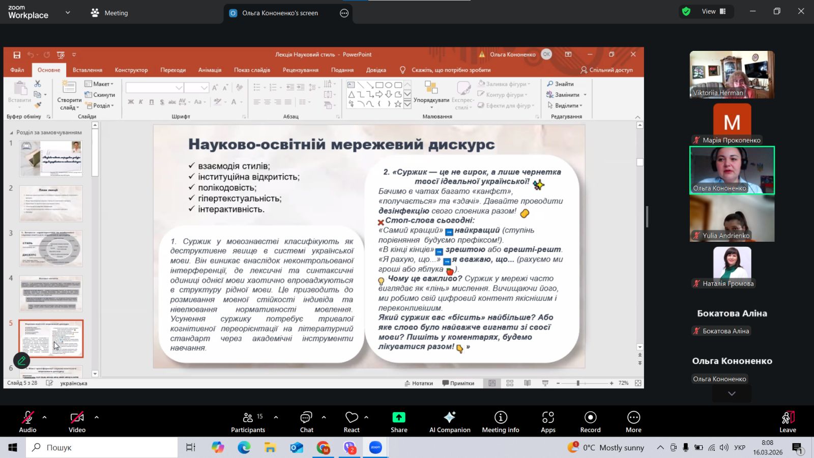
Task: Switch to the Meeting tab
Action: pyautogui.click(x=109, y=13)
